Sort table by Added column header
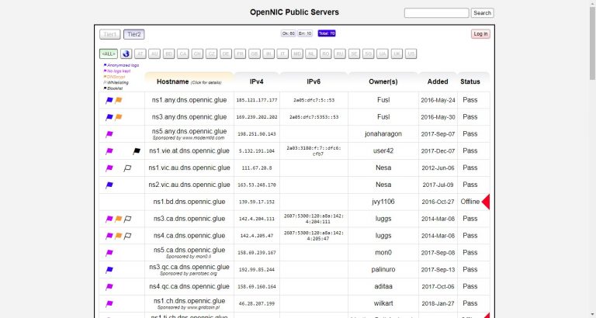The image size is (596, 318). pyautogui.click(x=438, y=81)
